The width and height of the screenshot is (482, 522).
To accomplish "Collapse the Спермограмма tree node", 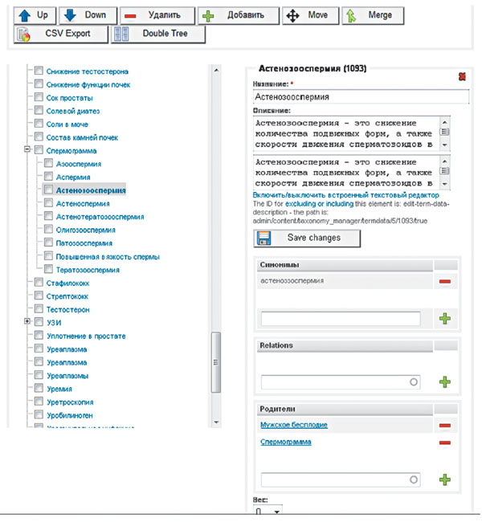I will [27, 149].
